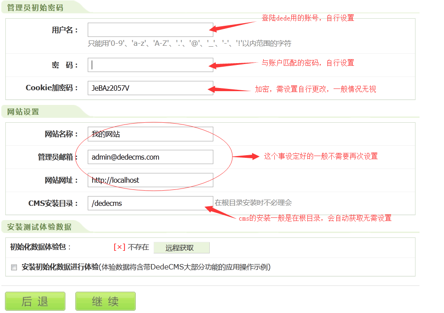
Task: Click the 网站网址 field http://localhost
Action: pos(151,180)
